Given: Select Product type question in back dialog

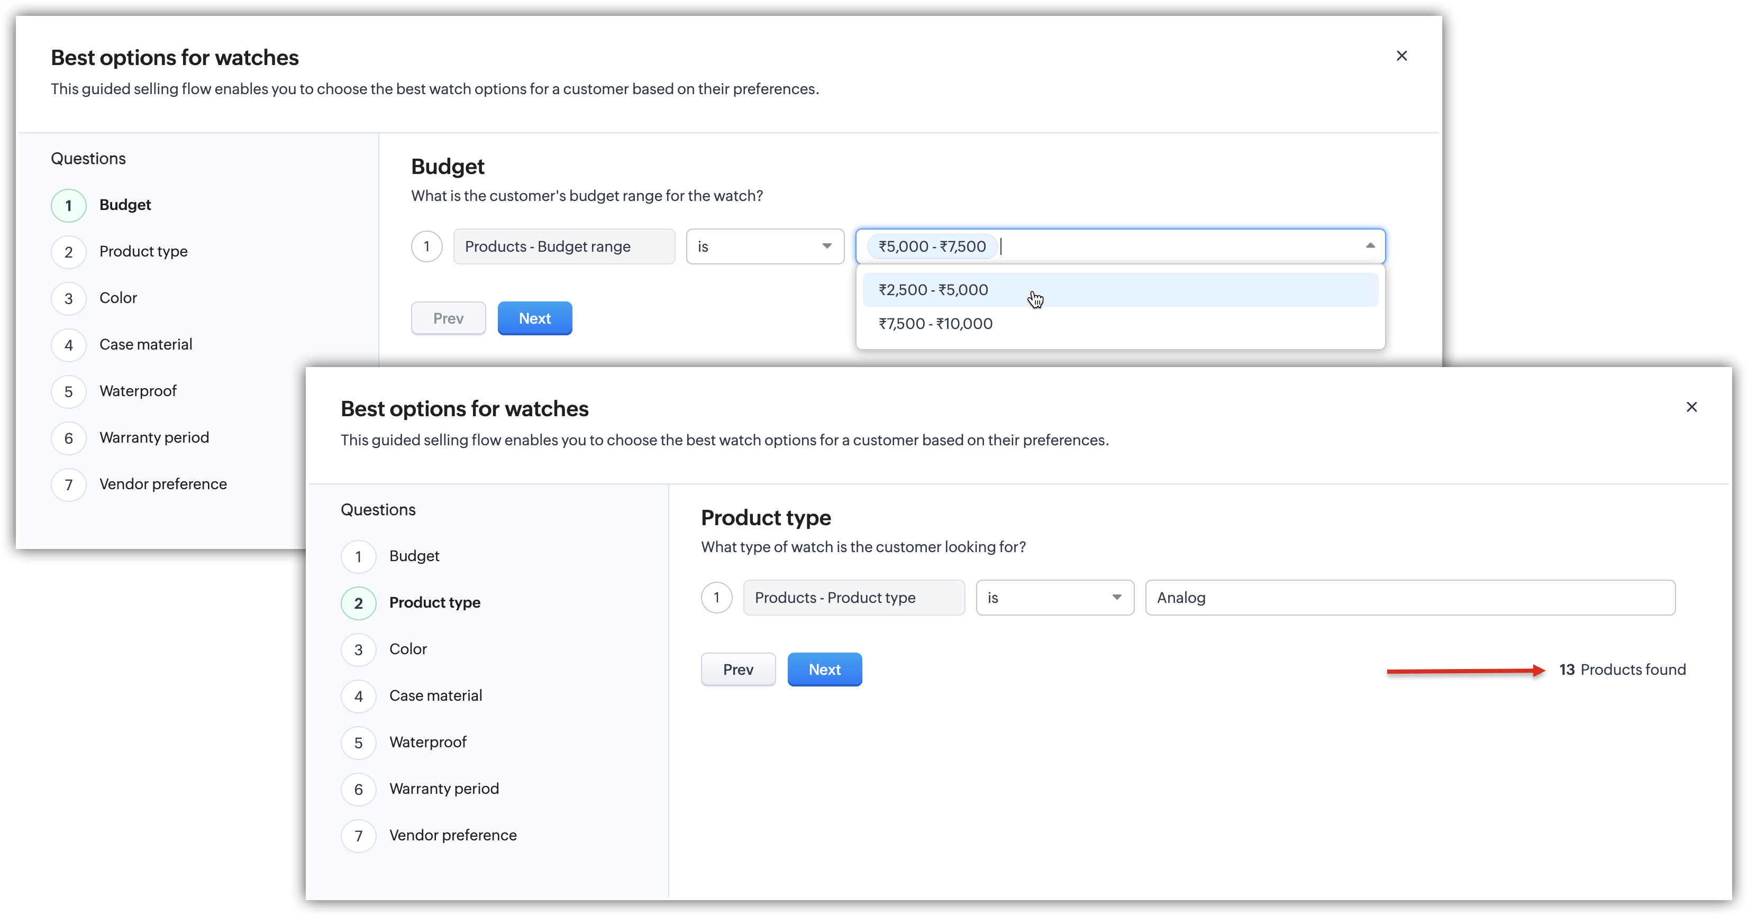Looking at the screenshot, I should pyautogui.click(x=143, y=252).
